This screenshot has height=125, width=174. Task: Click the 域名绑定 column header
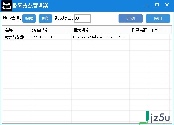(50, 30)
